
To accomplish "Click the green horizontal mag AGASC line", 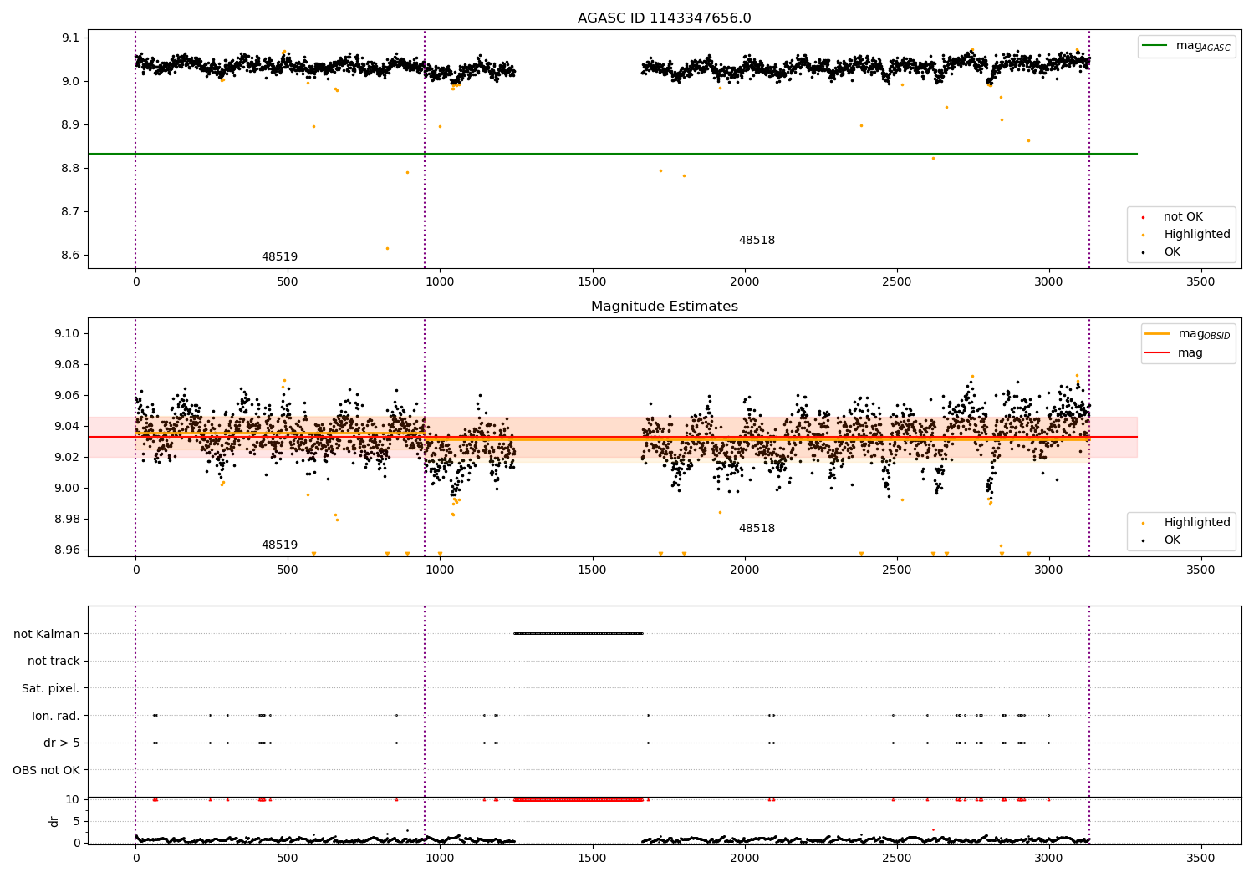I will (612, 154).
